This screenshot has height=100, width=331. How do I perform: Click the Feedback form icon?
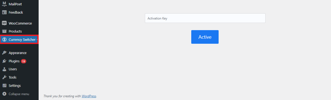tap(4, 12)
